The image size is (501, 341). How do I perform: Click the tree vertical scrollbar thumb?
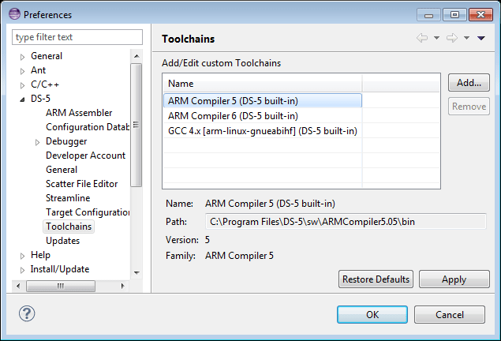[136, 125]
